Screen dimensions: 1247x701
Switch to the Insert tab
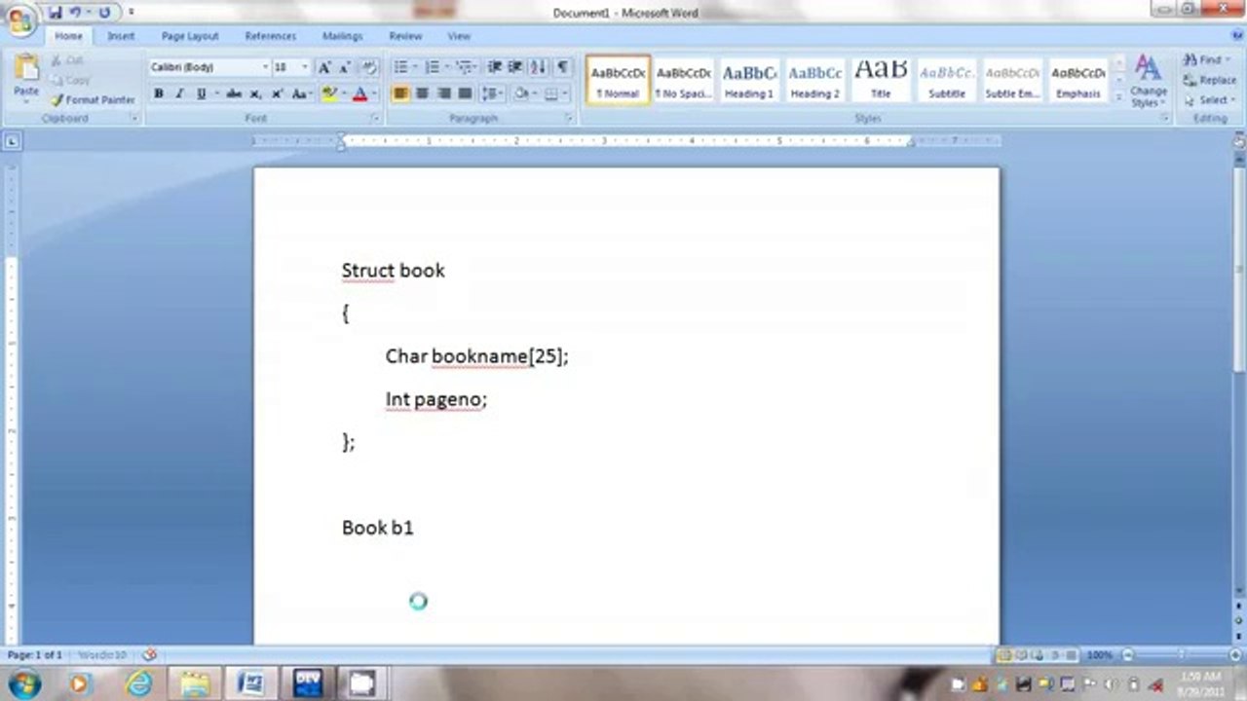click(121, 36)
